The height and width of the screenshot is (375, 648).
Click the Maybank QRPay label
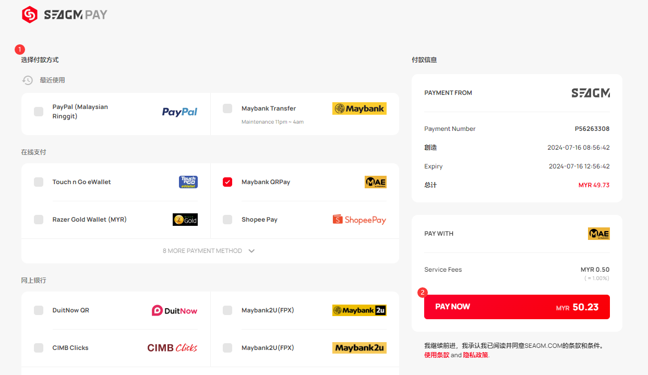pyautogui.click(x=266, y=182)
